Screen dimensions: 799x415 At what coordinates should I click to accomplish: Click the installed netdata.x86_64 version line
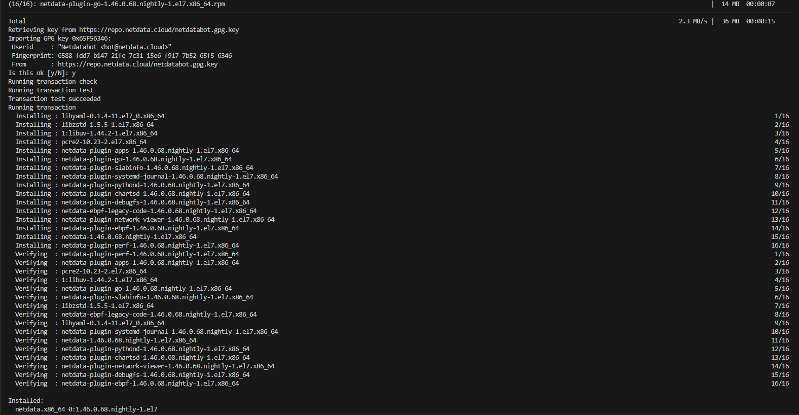[x=86, y=409]
